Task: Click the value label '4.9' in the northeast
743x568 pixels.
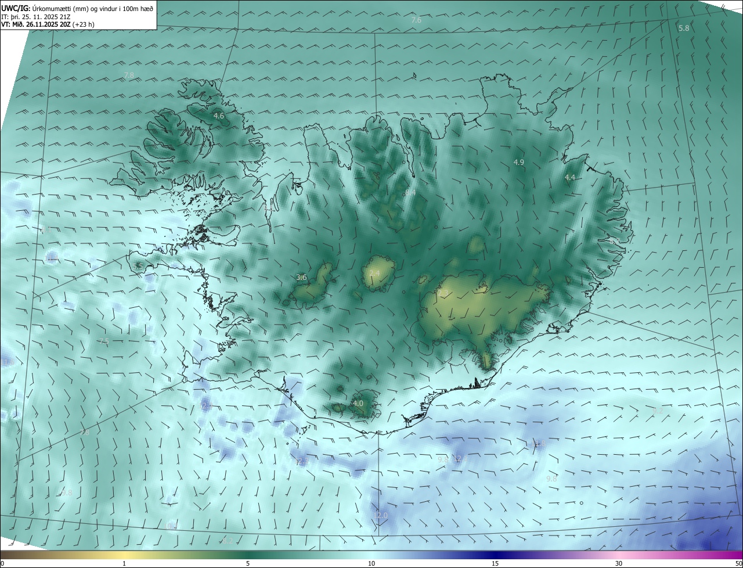Action: click(x=519, y=163)
